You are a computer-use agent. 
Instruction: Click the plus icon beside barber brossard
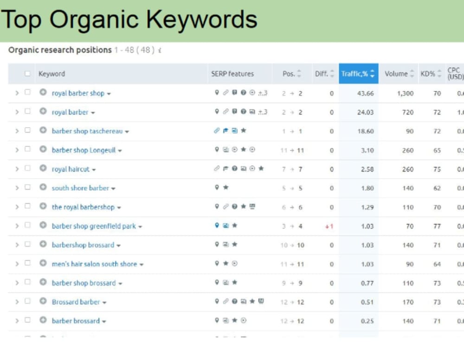click(43, 320)
